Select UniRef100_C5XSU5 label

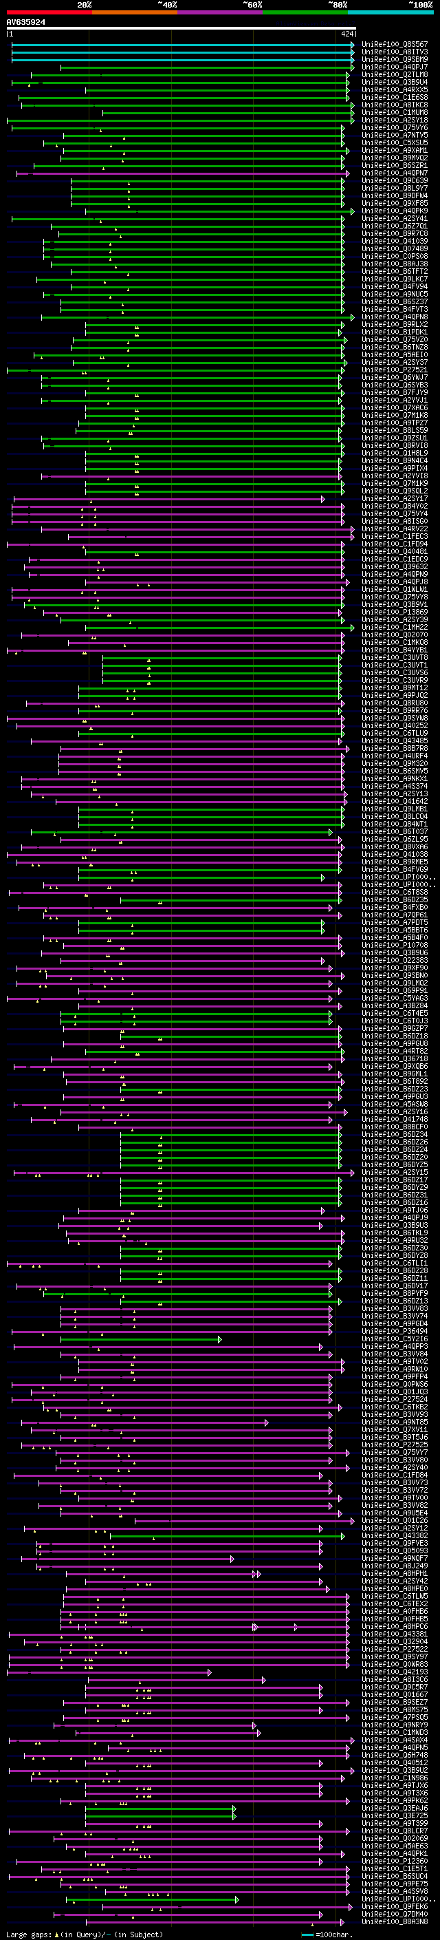coord(395,143)
